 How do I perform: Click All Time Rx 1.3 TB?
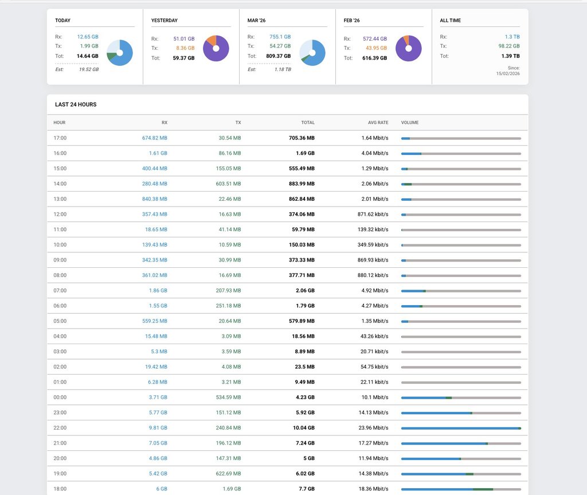(512, 37)
